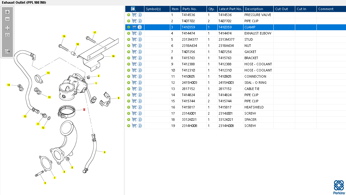Image resolution: width=346 pixels, height=195 pixels.
Task: Add CLAMP T410359 to cart
Action: 134,27
